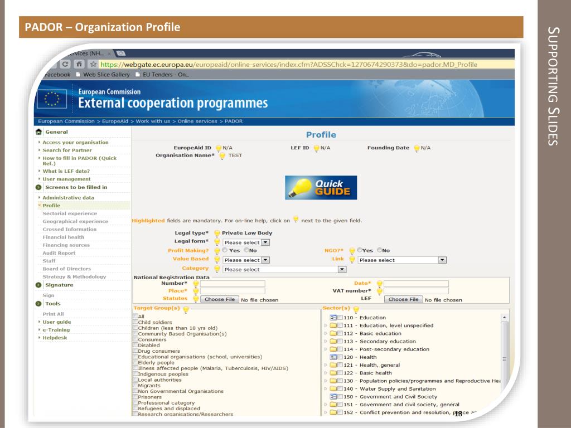The height and width of the screenshot is (428, 571).
Task: Open Access your organisation menu item
Action: coord(75,142)
